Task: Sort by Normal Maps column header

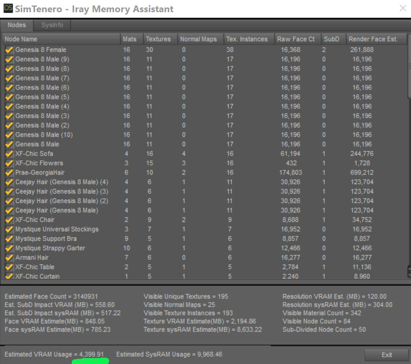Action: coord(201,39)
